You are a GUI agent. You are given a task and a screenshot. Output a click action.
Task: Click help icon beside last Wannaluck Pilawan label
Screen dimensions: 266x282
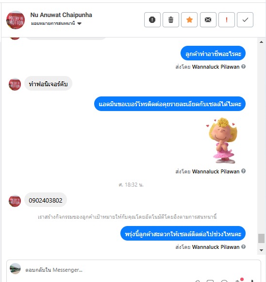click(243, 247)
